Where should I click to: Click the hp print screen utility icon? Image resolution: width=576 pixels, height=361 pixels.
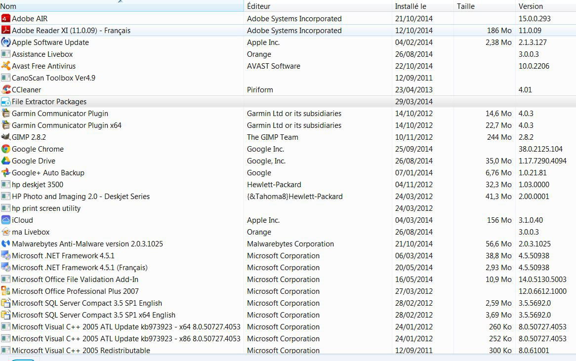tap(5, 208)
